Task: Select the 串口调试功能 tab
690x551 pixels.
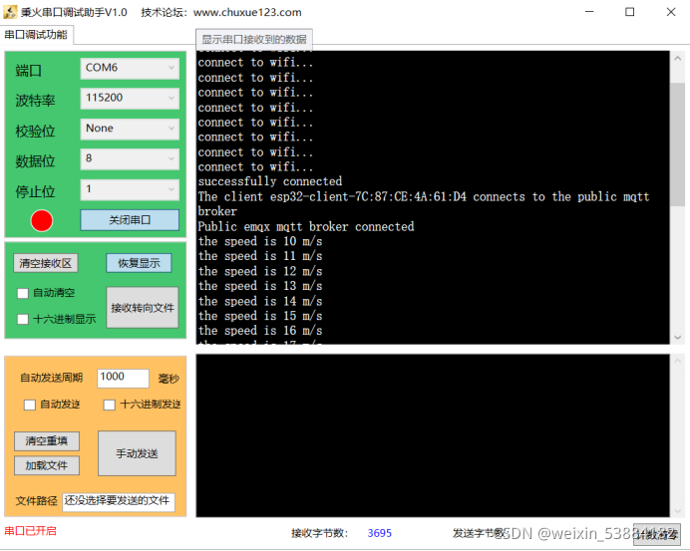Action: tap(36, 35)
